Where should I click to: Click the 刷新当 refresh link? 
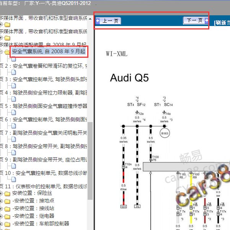click(x=222, y=23)
